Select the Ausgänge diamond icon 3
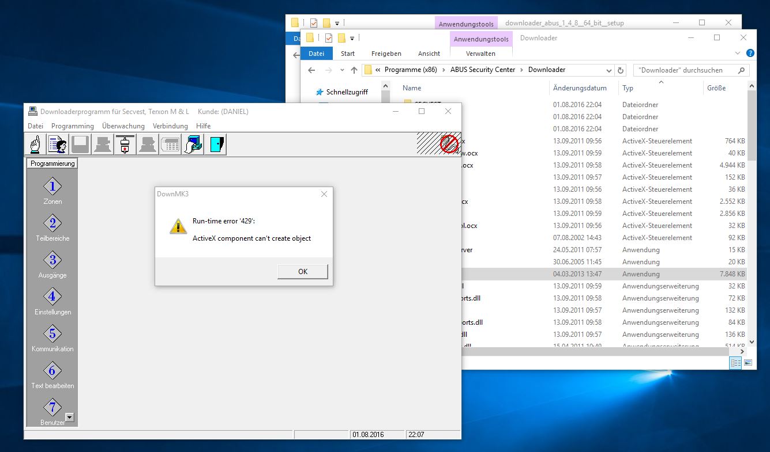Viewport: 770px width, 452px height. click(x=52, y=260)
